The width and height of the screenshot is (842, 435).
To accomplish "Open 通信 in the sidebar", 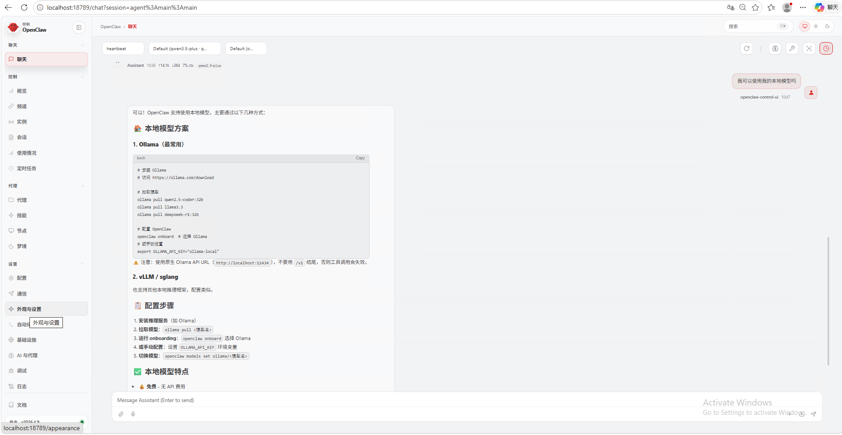I will click(x=46, y=294).
